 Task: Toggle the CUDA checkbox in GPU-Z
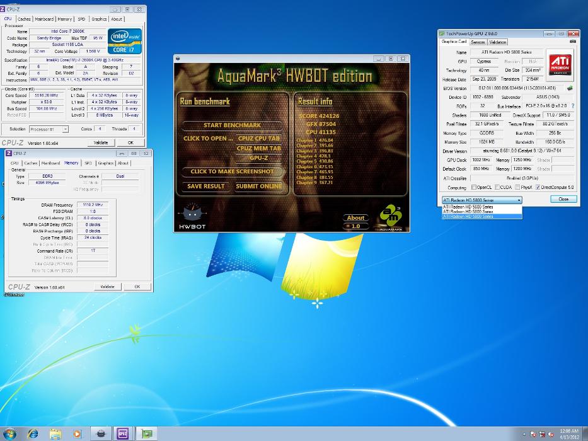(x=497, y=187)
